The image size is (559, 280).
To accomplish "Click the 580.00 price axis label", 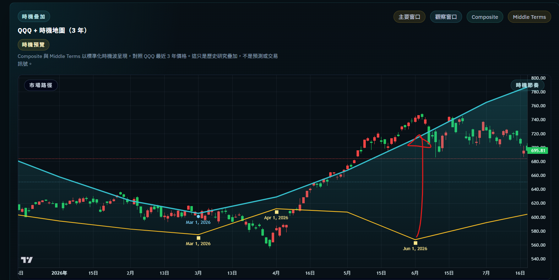I will (x=538, y=231).
